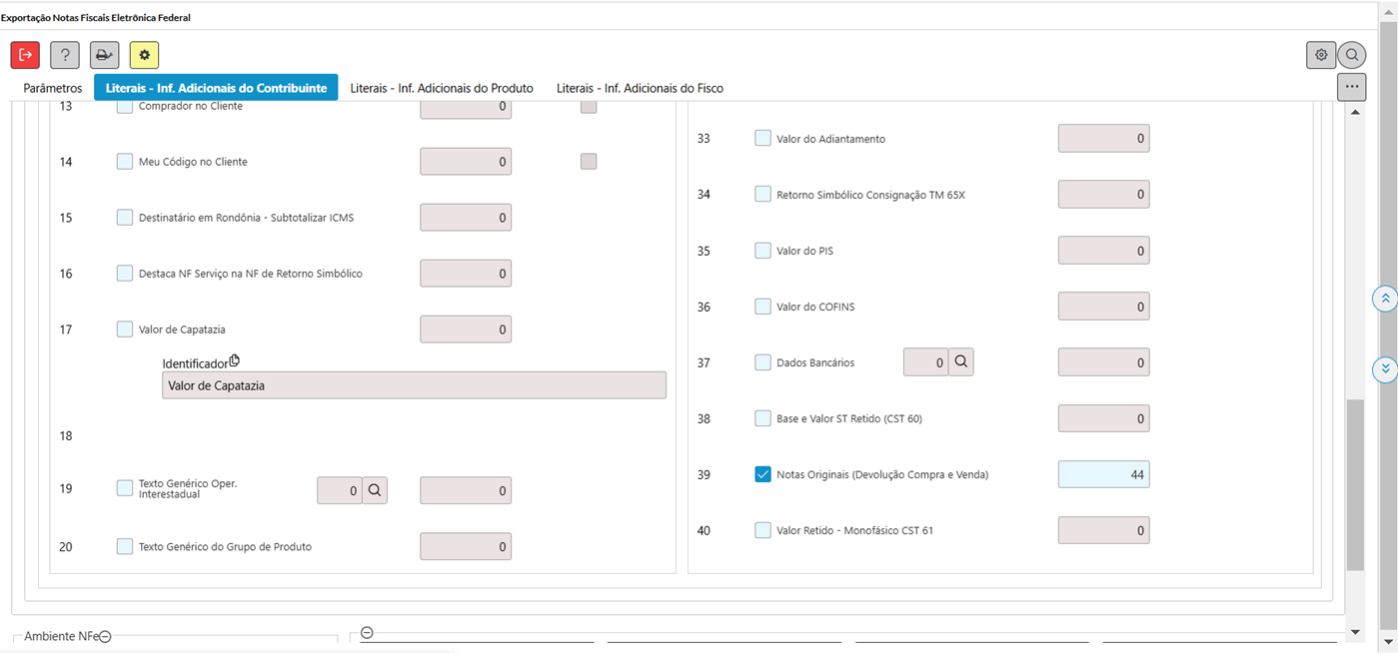
Task: Open the top-right gear configuration icon
Action: point(1321,55)
